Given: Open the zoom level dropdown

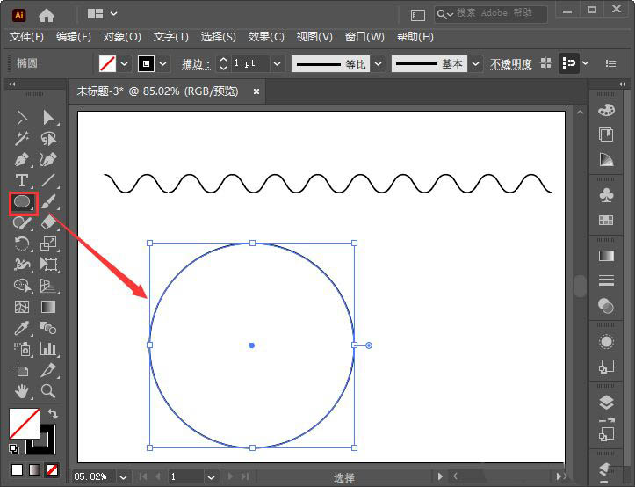Looking at the screenshot, I should (x=124, y=477).
